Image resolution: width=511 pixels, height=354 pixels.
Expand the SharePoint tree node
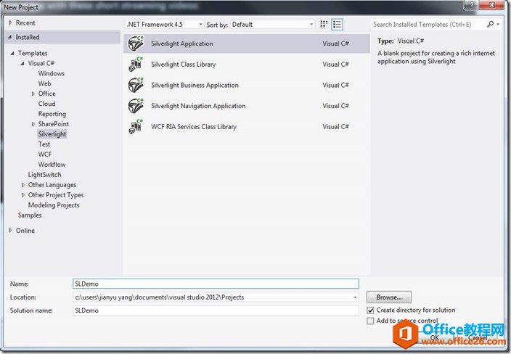coord(33,124)
